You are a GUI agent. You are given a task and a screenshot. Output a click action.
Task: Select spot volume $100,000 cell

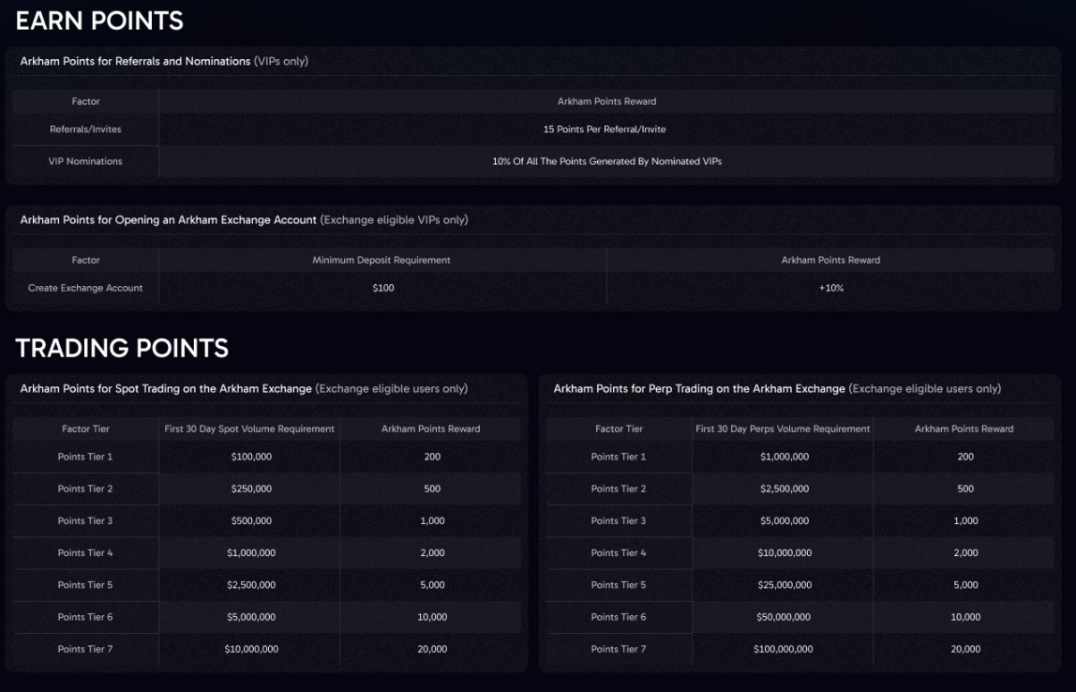pos(251,457)
